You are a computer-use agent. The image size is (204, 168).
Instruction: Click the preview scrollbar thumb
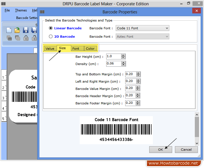pyautogui.click(x=197, y=127)
